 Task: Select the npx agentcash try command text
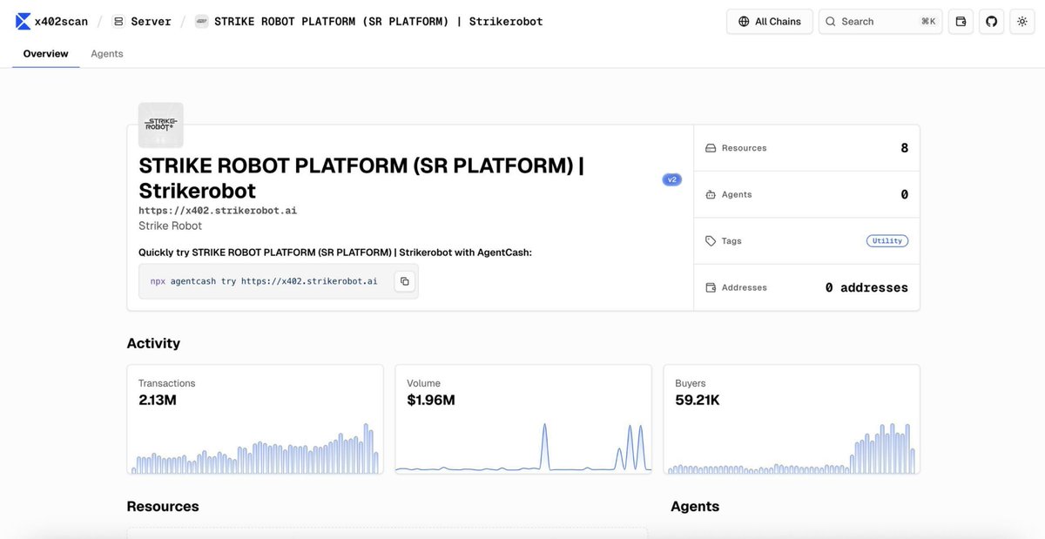pos(264,281)
